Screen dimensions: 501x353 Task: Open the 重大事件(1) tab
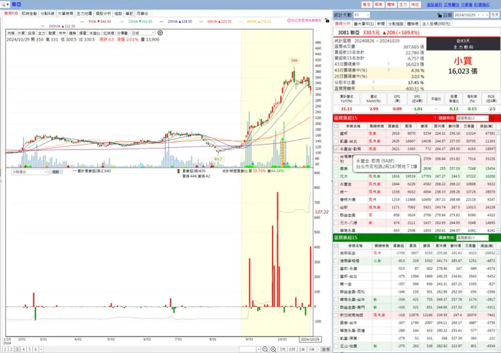[364, 24]
